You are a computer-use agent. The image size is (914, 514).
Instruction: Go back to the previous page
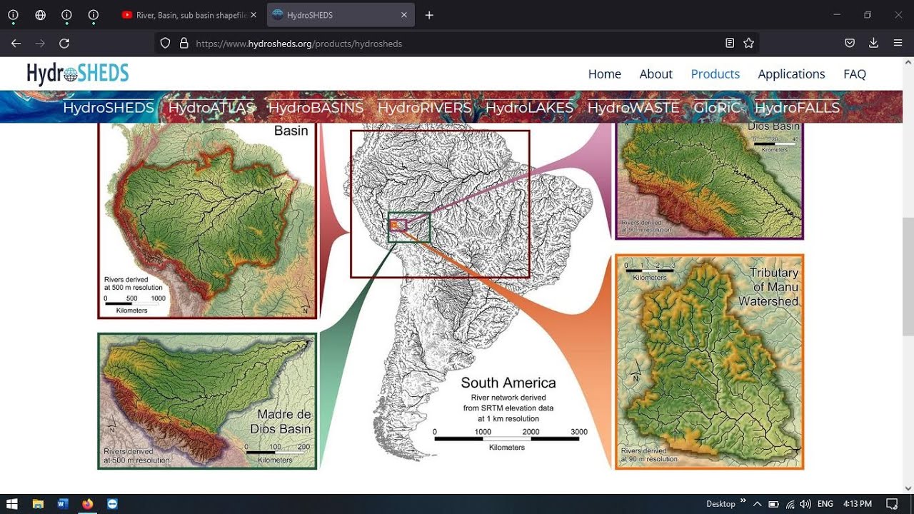[16, 44]
